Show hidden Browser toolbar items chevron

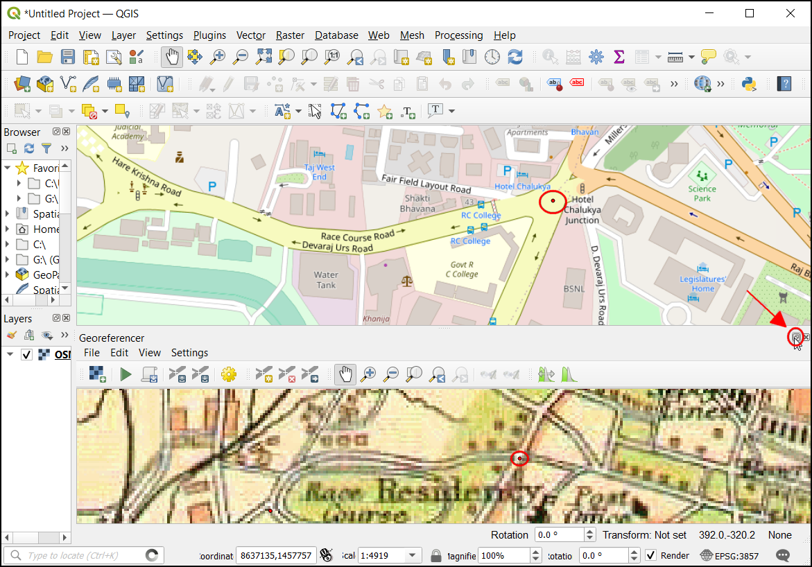click(64, 148)
